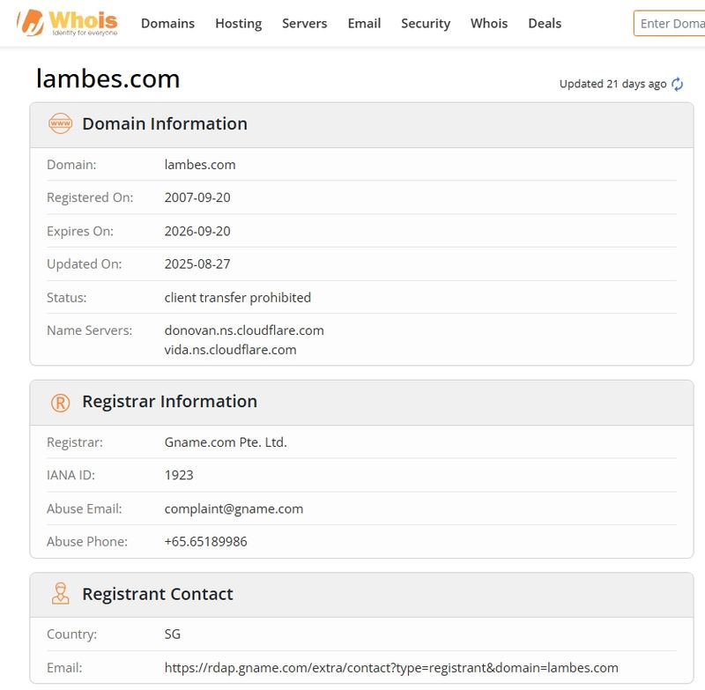Open the Servers menu

304,24
